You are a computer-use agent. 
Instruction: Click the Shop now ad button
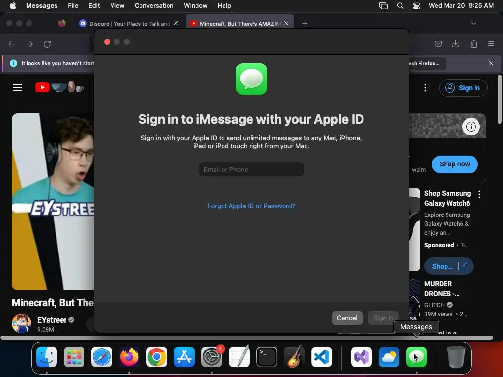coord(454,164)
